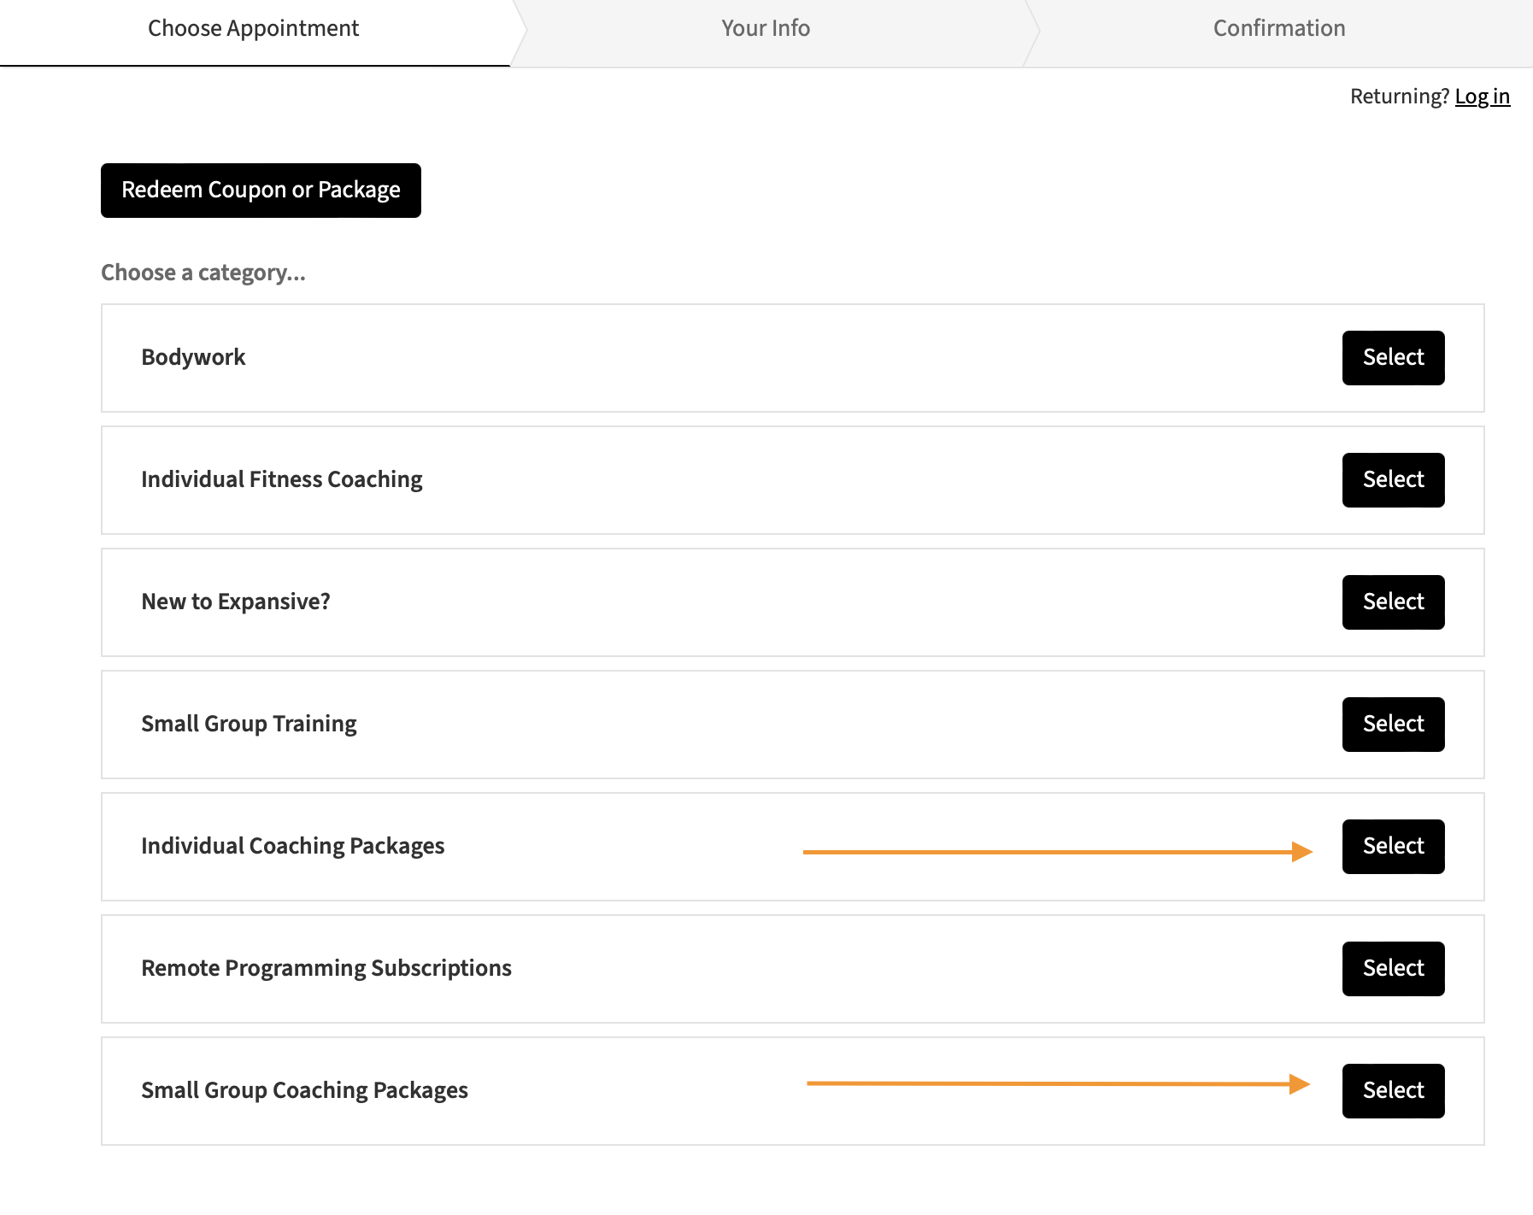Click the Individual Coaching Packages title
The width and height of the screenshot is (1533, 1215).
click(x=293, y=846)
